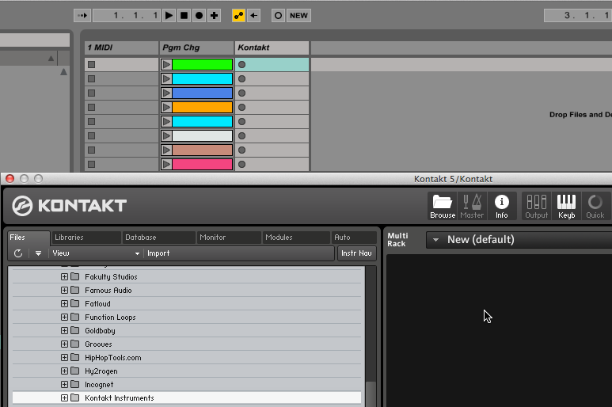Viewport: 612px width, 407px height.
Task: Click the record circle in first Kontakt slot
Action: click(242, 64)
